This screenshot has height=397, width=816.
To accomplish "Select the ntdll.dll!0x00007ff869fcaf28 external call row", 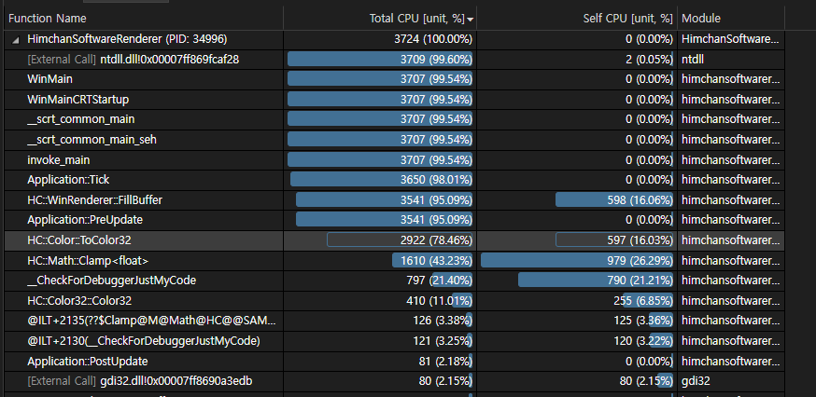I will 395,60.
